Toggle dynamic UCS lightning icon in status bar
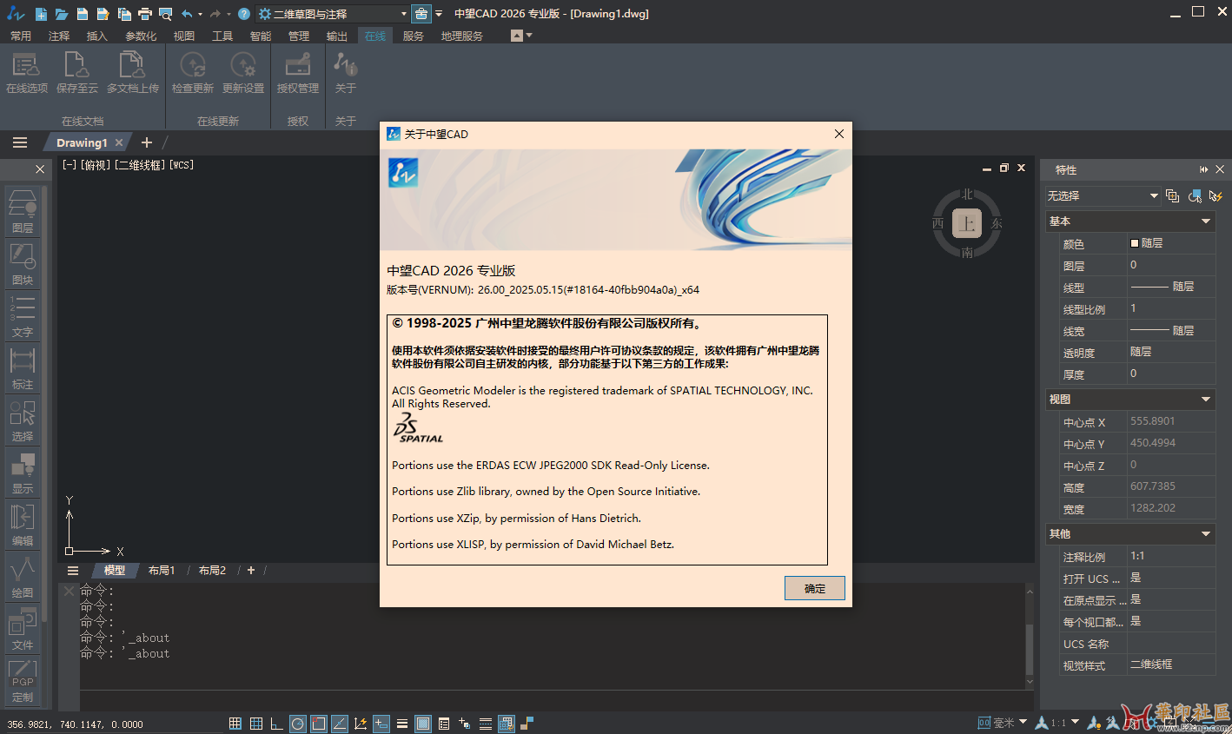Viewport: 1232px width, 734px height. pos(361,724)
